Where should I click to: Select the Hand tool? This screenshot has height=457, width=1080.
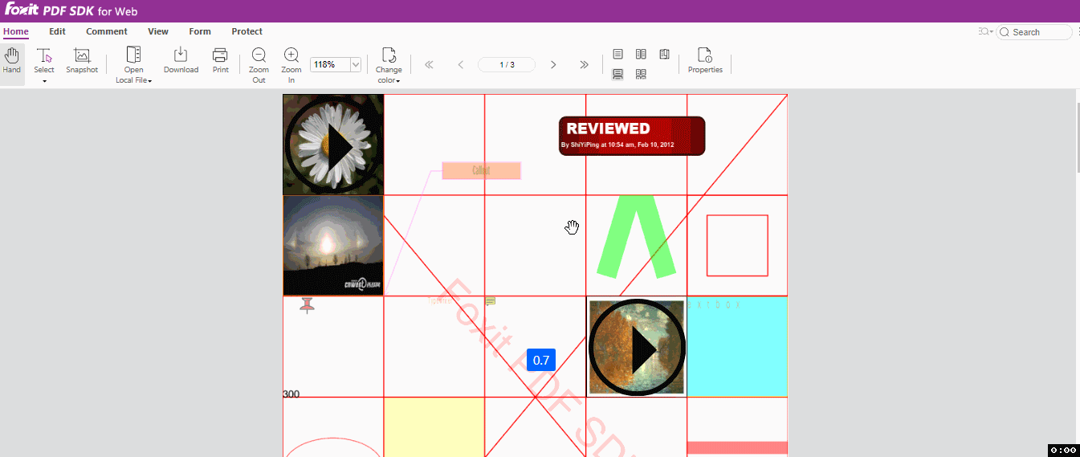pos(11,61)
